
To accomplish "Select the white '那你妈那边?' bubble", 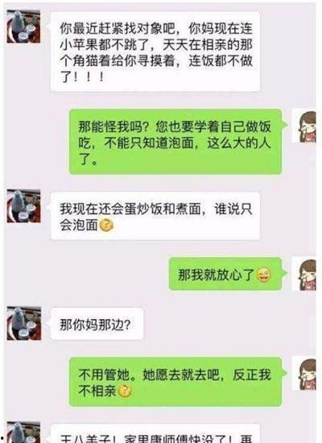I will tap(97, 324).
